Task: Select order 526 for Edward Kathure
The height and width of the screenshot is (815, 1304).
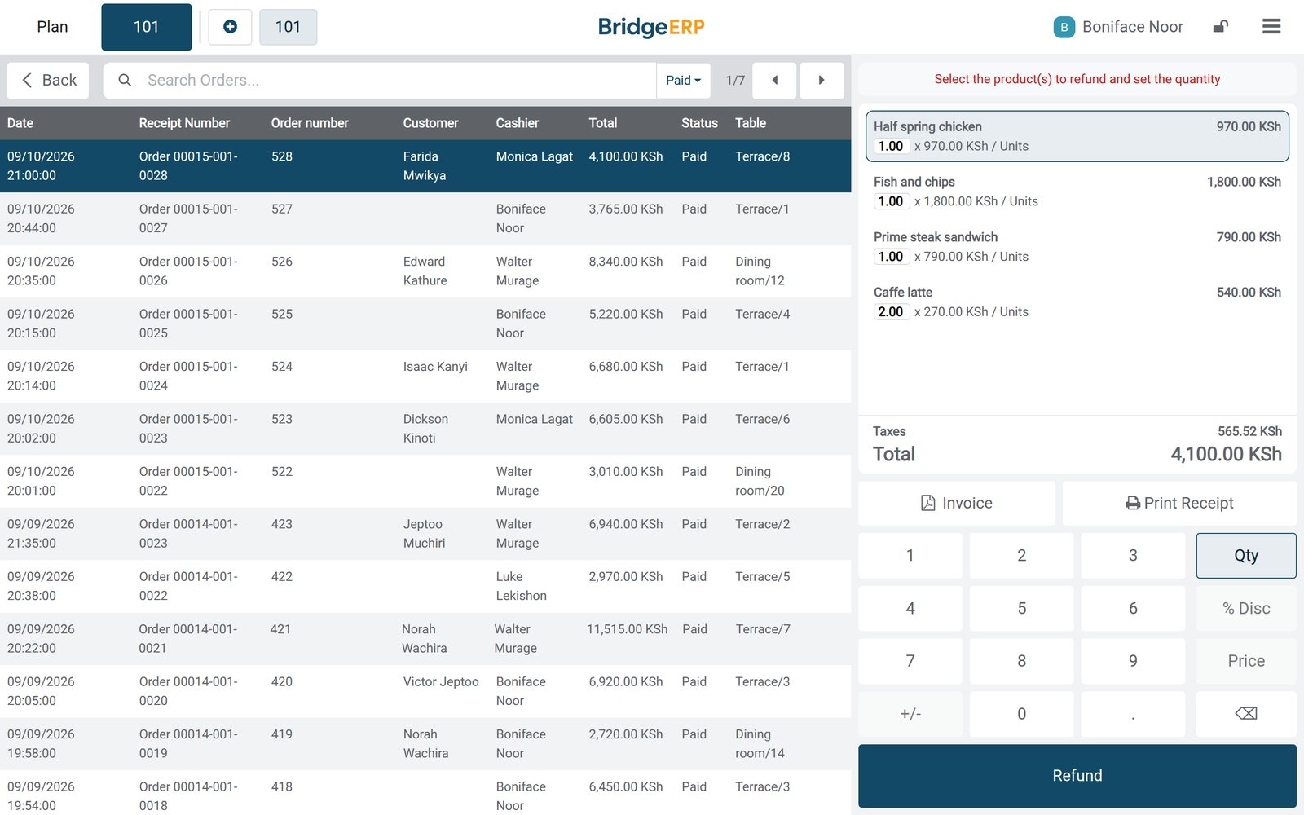Action: pyautogui.click(x=425, y=271)
